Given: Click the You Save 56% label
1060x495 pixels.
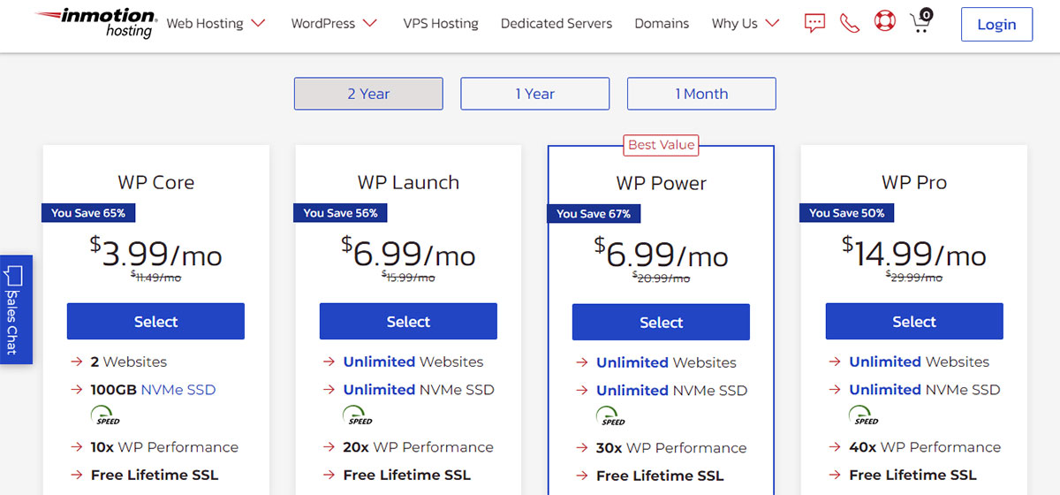Looking at the screenshot, I should click(x=340, y=213).
